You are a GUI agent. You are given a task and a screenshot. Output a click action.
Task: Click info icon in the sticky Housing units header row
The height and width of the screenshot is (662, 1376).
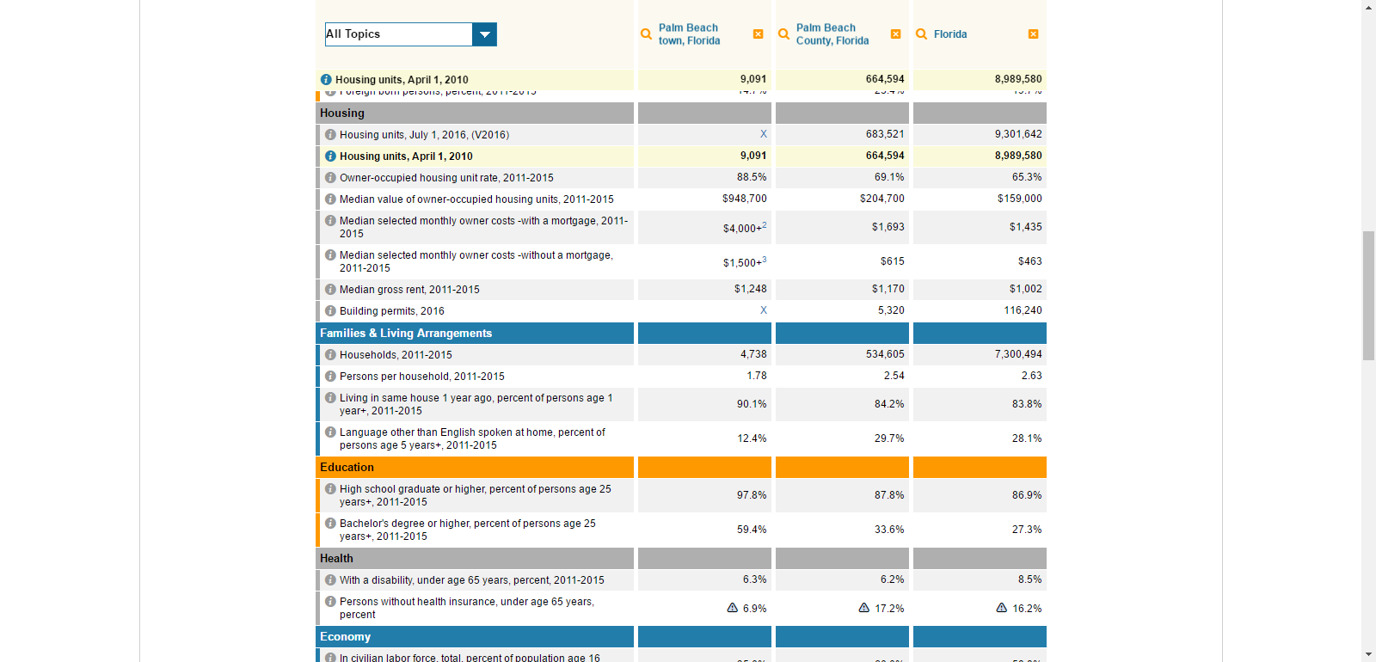pyautogui.click(x=326, y=79)
